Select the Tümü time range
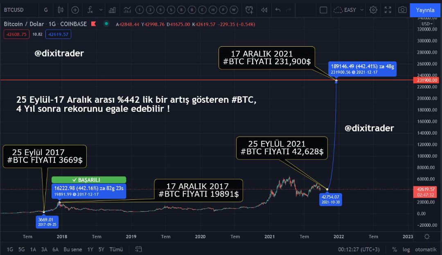Viewport: 442px width, 255px height. point(116,249)
